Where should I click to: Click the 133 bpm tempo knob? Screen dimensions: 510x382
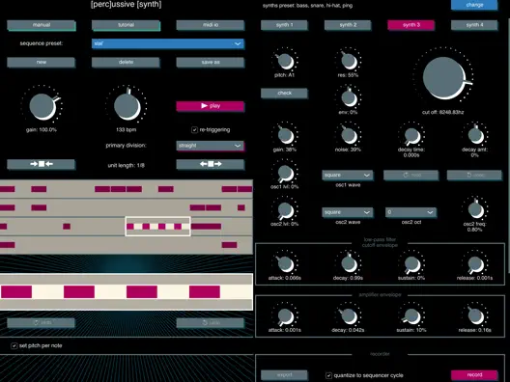pos(127,106)
